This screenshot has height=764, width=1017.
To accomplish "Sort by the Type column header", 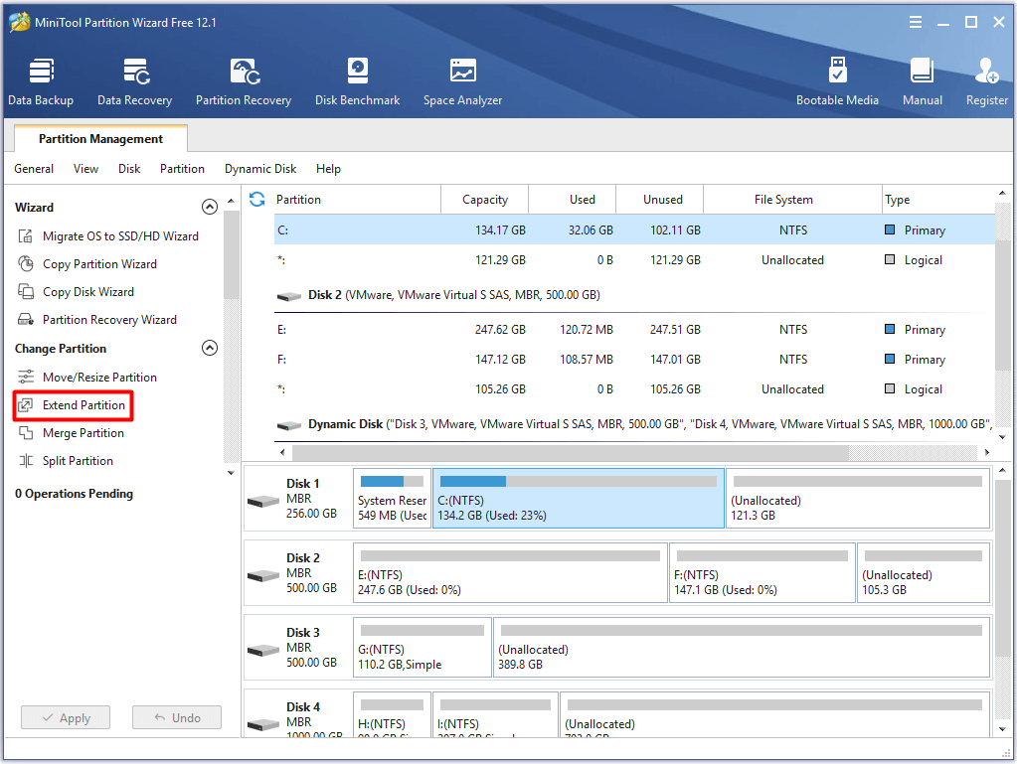I will [x=937, y=200].
